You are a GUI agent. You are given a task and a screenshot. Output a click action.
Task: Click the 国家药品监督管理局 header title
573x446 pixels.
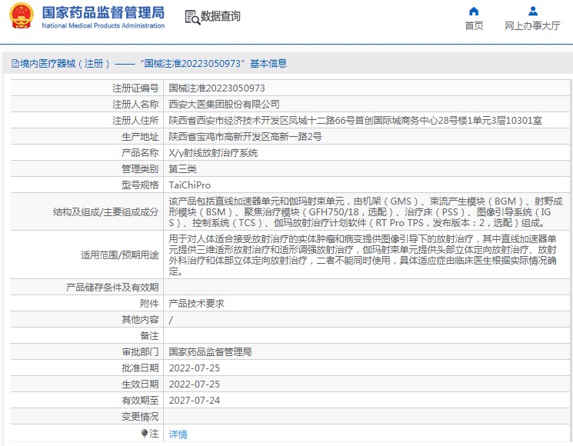(x=103, y=12)
